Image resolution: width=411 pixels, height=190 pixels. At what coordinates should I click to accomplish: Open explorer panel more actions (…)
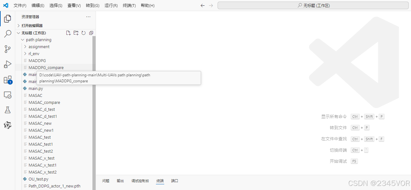point(88,17)
